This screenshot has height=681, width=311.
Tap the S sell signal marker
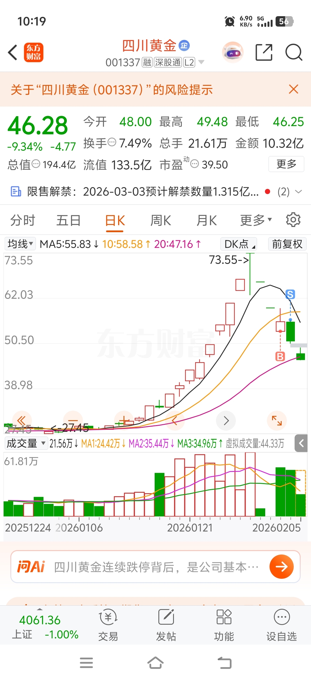[290, 294]
